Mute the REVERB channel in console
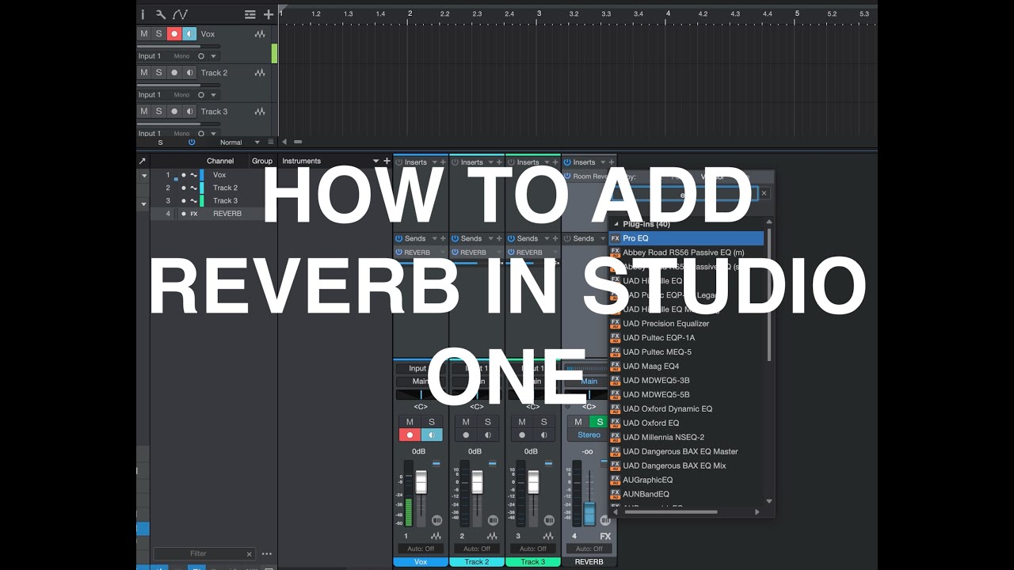The height and width of the screenshot is (570, 1014). click(x=578, y=422)
